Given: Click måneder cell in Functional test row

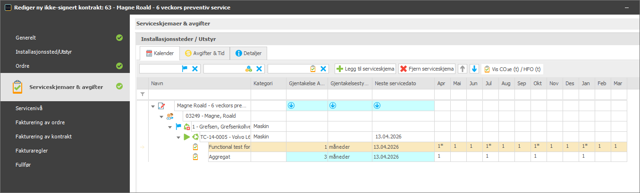Looking at the screenshot, I should [x=350, y=147].
